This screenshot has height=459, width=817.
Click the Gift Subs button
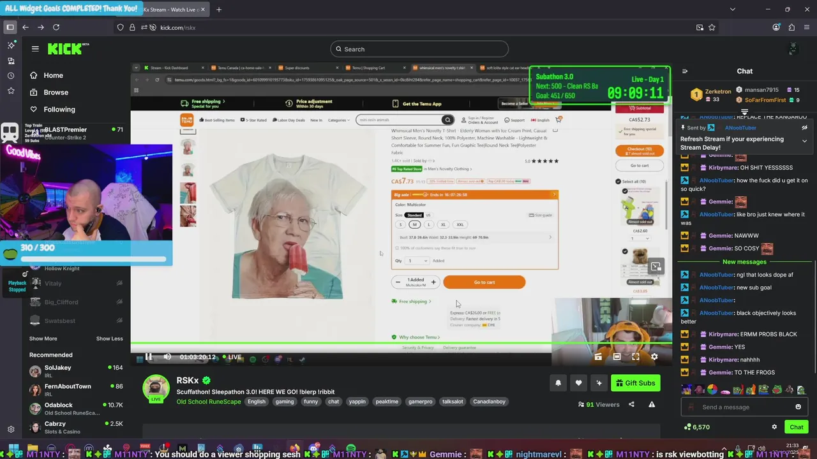[x=635, y=383]
